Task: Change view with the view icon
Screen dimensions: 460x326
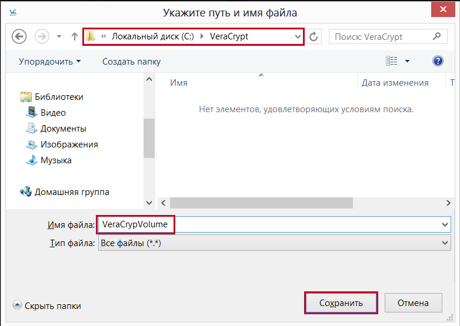Action: (x=391, y=61)
